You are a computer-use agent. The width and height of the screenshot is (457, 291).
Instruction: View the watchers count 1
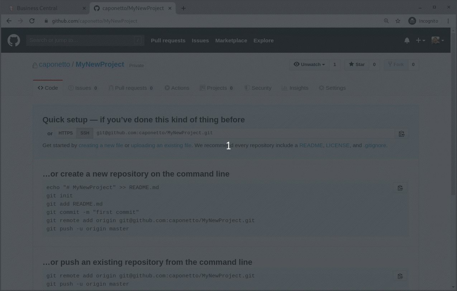335,65
